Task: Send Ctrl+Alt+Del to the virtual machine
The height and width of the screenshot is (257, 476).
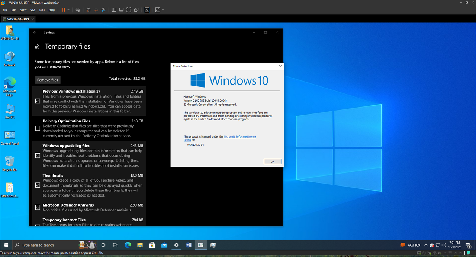Action: tap(78, 10)
